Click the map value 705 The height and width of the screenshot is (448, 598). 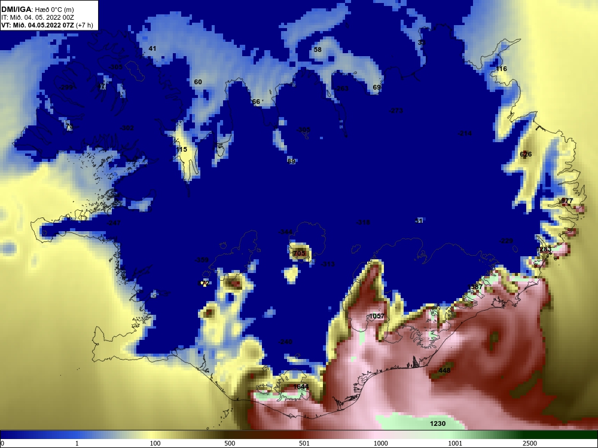tap(299, 253)
